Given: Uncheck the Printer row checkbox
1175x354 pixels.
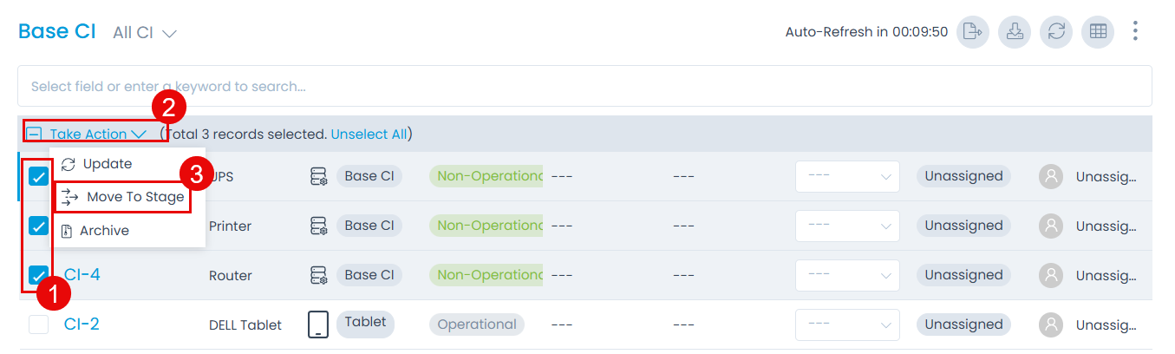Looking at the screenshot, I should click(x=39, y=226).
